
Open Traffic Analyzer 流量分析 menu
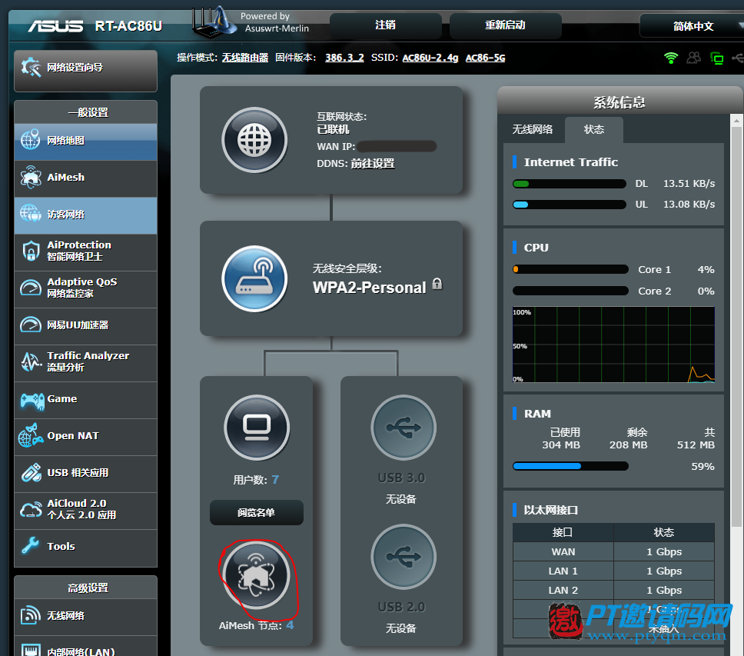85,363
